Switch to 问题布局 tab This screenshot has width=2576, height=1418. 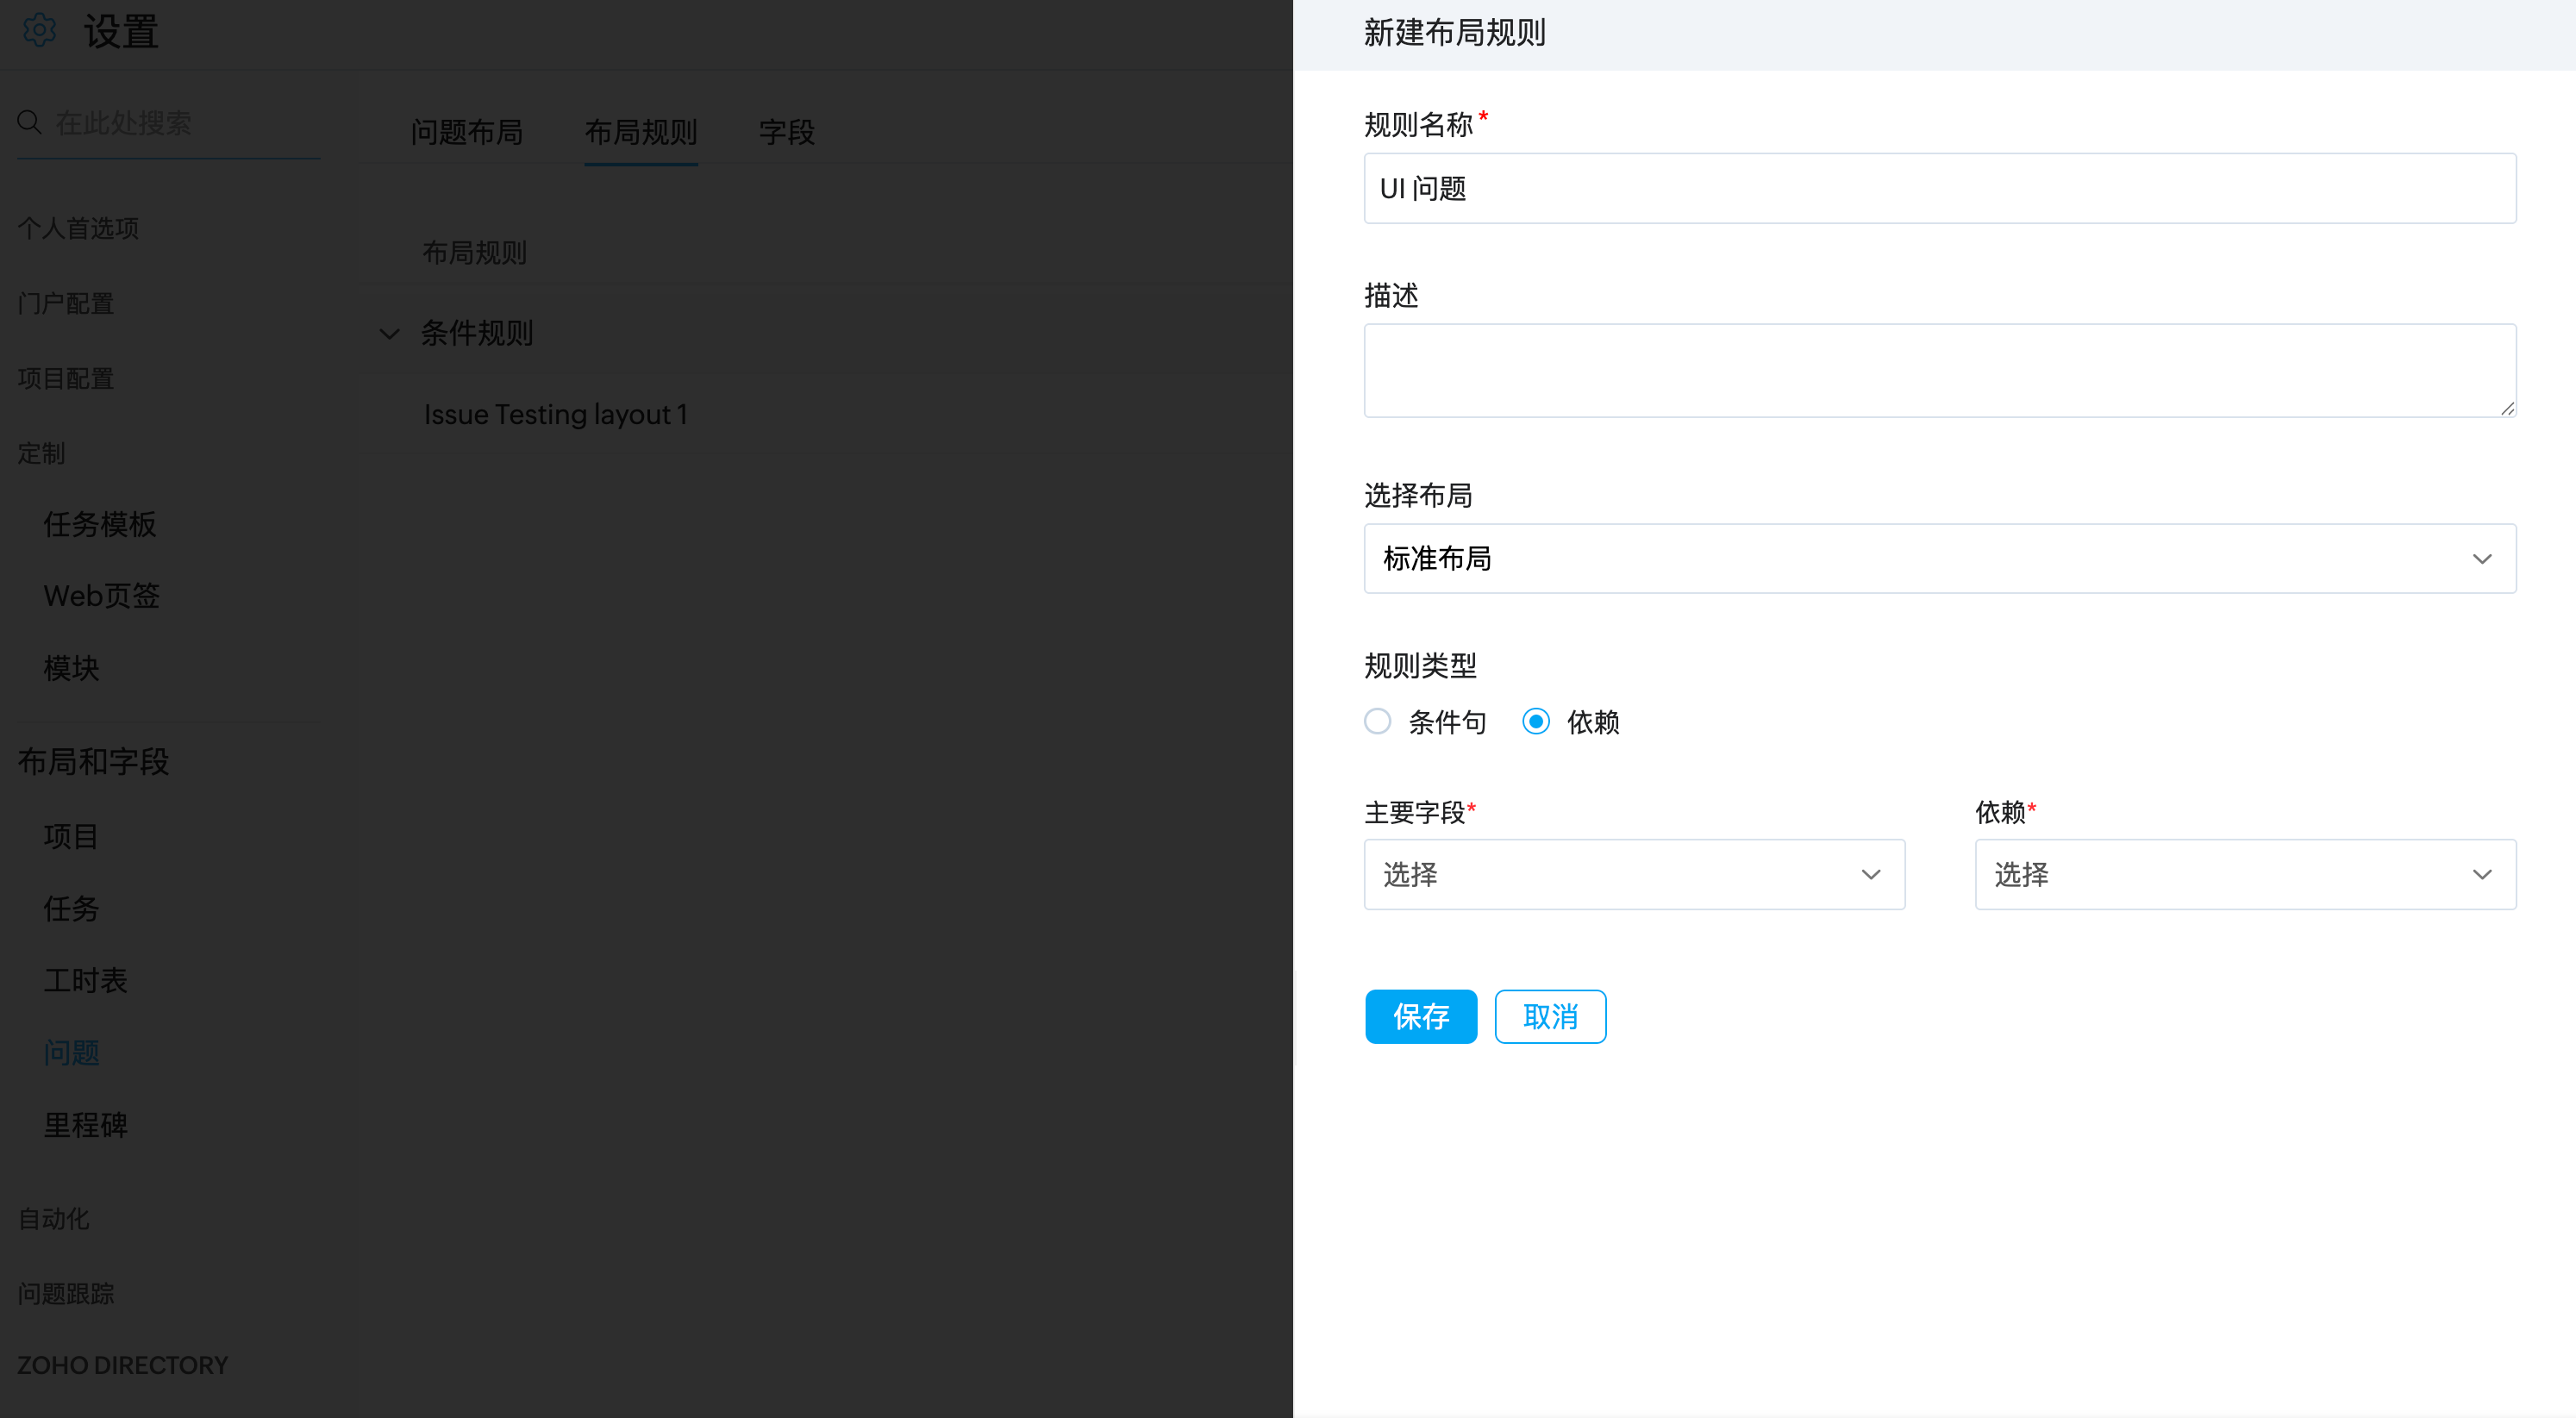[x=467, y=132]
